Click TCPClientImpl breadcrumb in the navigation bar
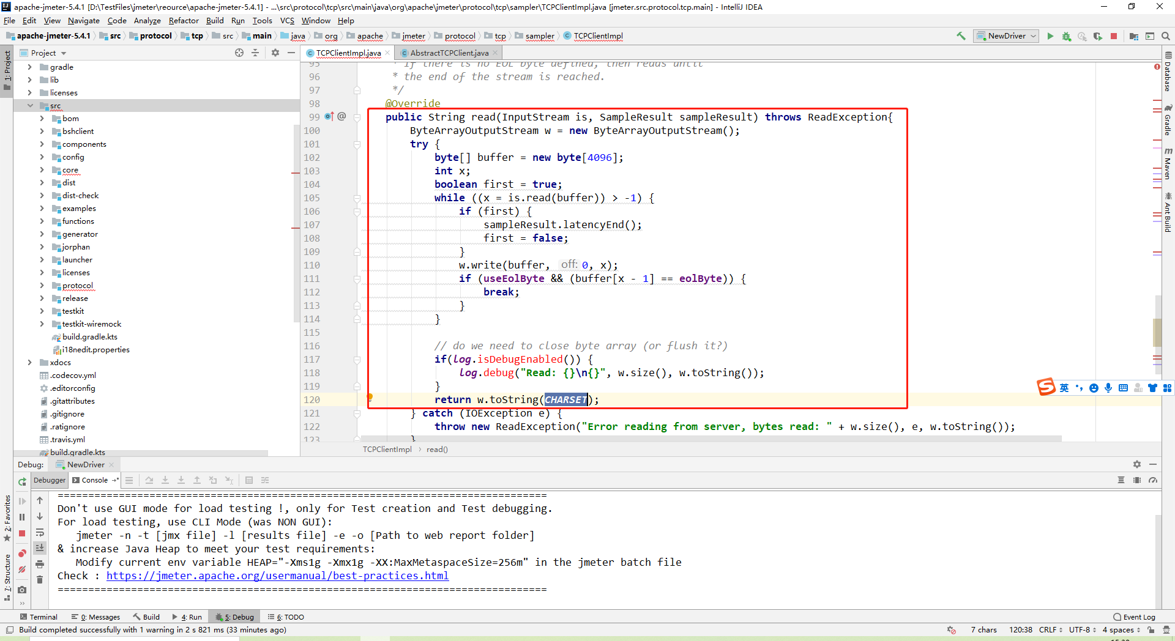The image size is (1175, 641). (x=593, y=36)
